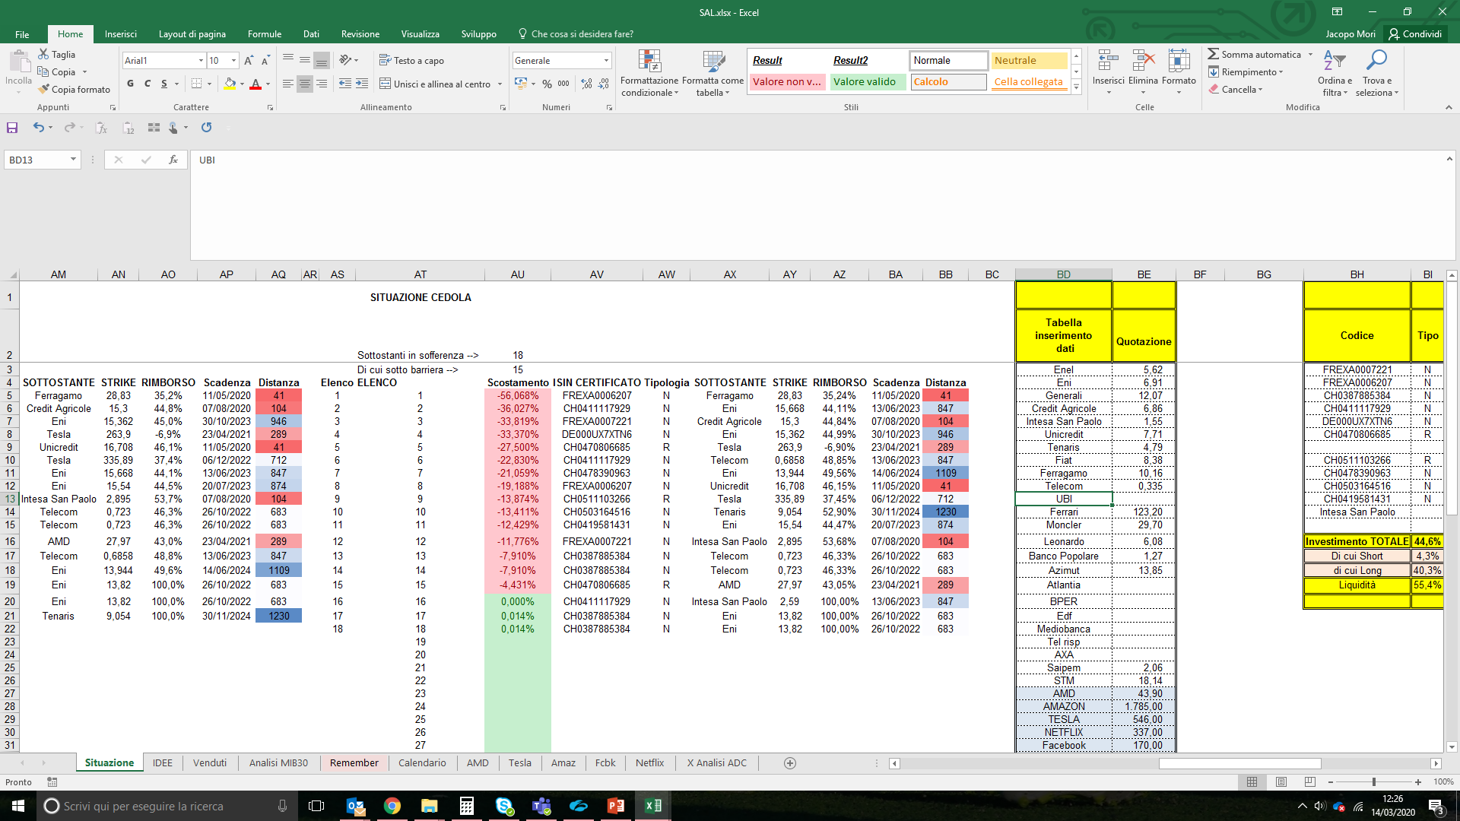
Task: Click Somma automatica sigma icon
Action: coord(1214,54)
